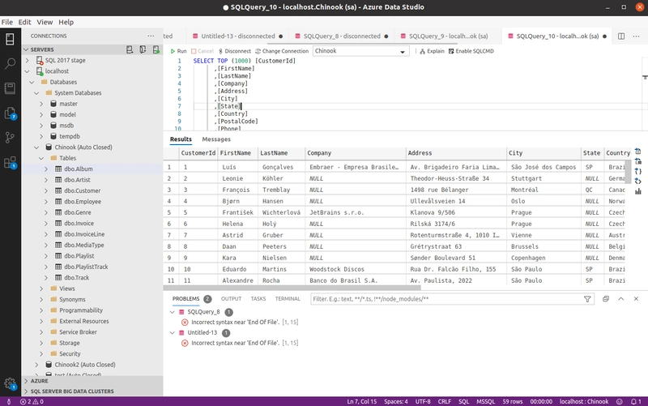The height and width of the screenshot is (406, 648).
Task: Switch to the Terminal panel tab
Action: 288,298
